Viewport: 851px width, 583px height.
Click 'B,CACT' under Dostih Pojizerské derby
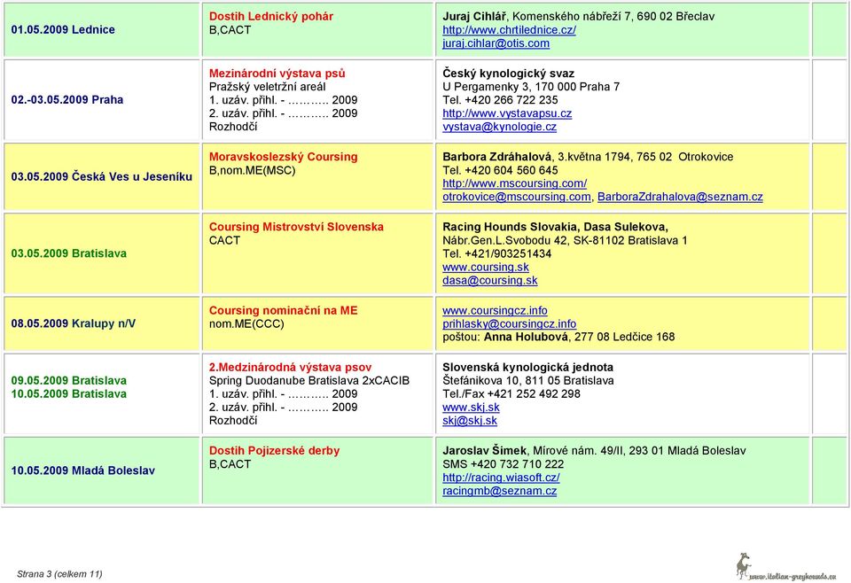pyautogui.click(x=230, y=464)
